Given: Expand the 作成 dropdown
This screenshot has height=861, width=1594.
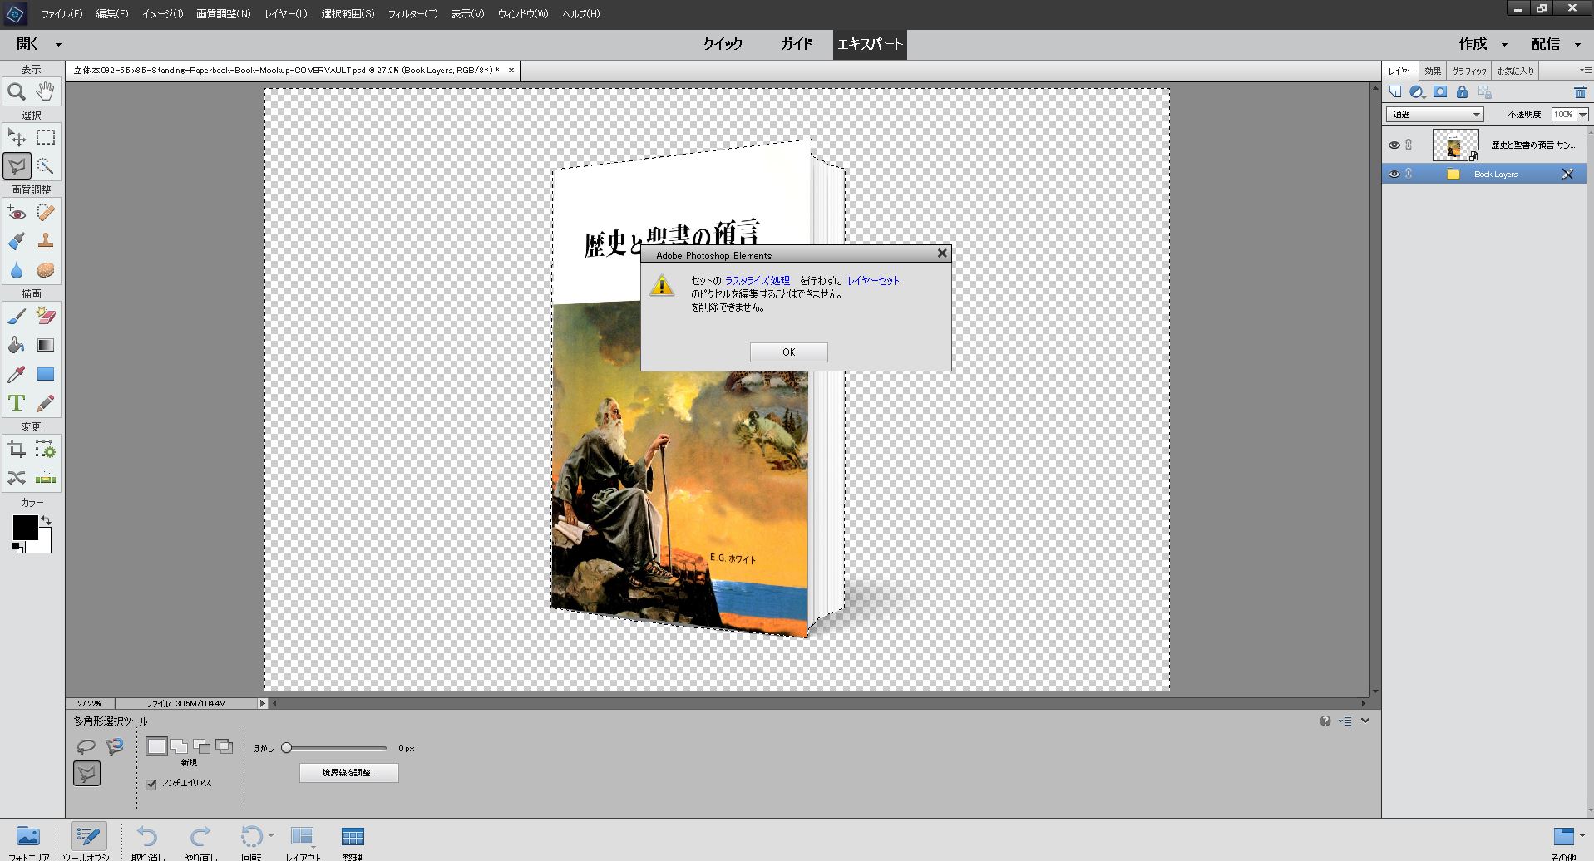Looking at the screenshot, I should click(1504, 44).
